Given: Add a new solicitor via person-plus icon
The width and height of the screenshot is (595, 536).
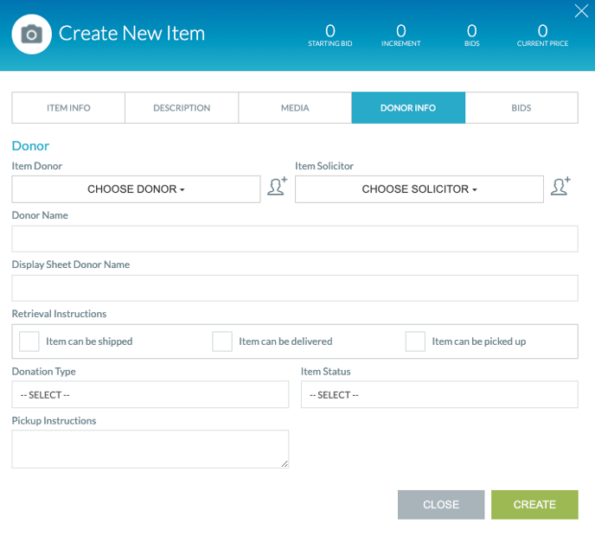Looking at the screenshot, I should click(x=560, y=186).
